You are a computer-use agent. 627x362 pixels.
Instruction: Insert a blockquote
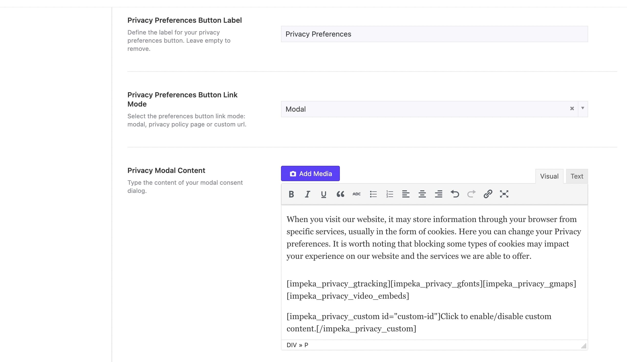click(340, 194)
